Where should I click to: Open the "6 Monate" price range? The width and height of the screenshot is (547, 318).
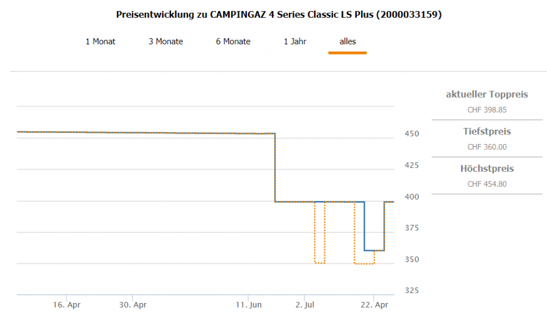(233, 42)
